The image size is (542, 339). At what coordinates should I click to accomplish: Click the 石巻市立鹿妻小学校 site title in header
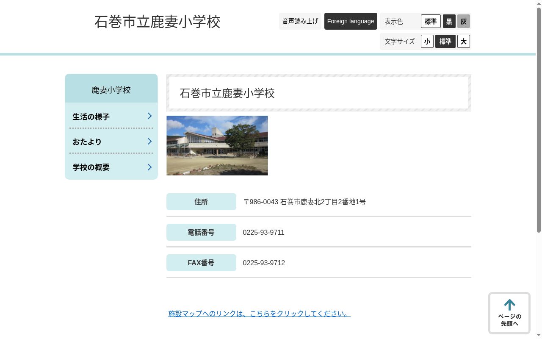[x=157, y=22]
